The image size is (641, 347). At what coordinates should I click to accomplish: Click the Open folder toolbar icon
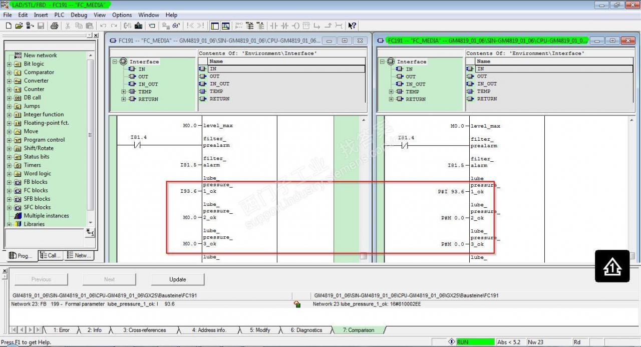tap(19, 26)
